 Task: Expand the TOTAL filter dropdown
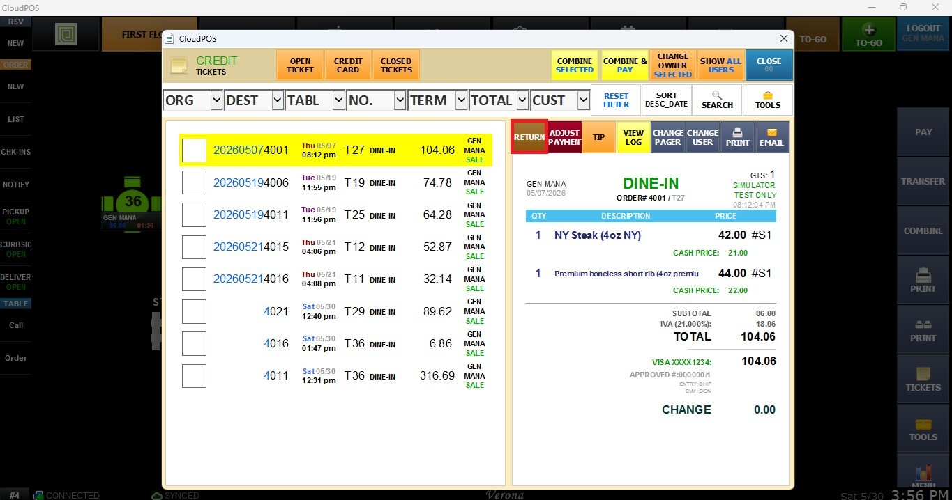coord(522,100)
